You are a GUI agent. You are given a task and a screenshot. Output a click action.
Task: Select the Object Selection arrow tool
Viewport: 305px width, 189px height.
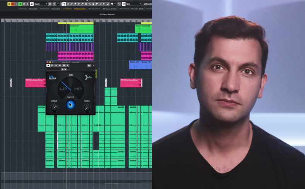[x=64, y=4]
